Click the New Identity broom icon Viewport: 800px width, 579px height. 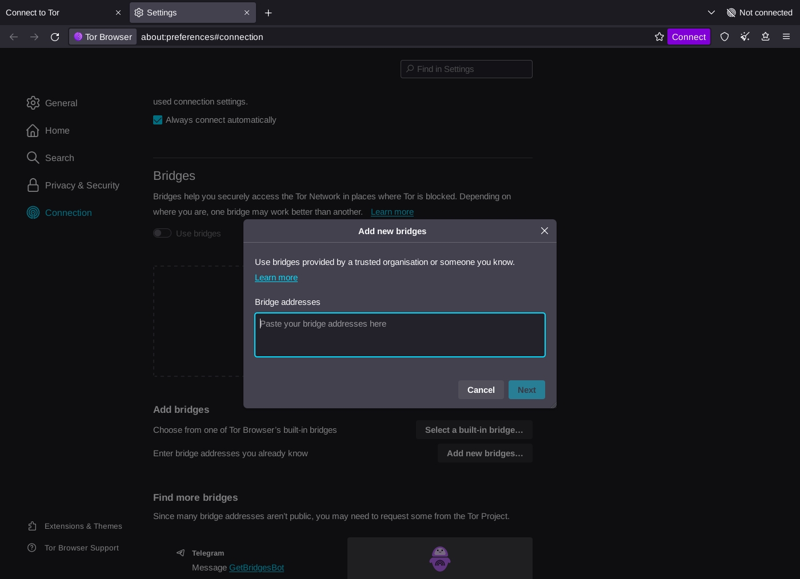pyautogui.click(x=745, y=37)
